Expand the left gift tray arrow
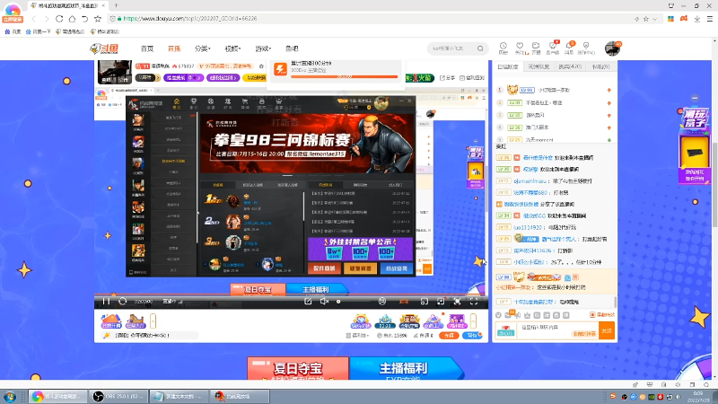718x404 pixels. [x=153, y=321]
